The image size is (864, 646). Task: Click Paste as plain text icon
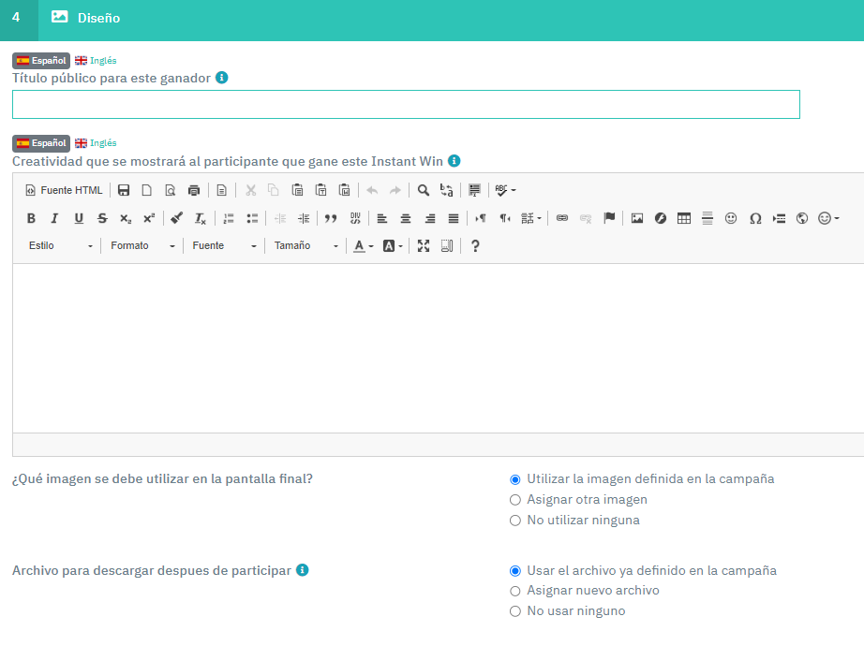(320, 191)
